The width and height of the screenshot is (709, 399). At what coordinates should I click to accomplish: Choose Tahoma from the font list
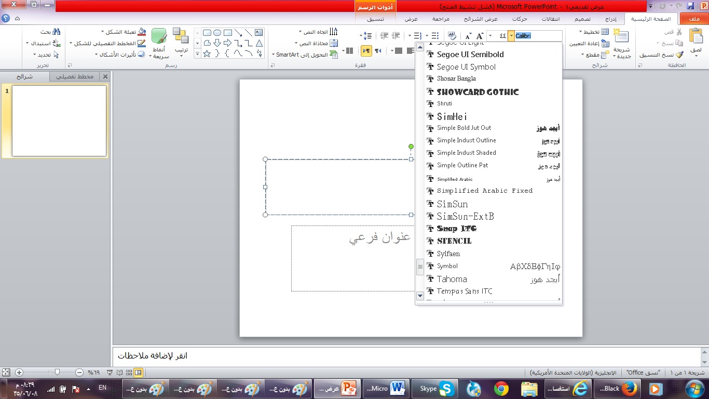pos(452,279)
